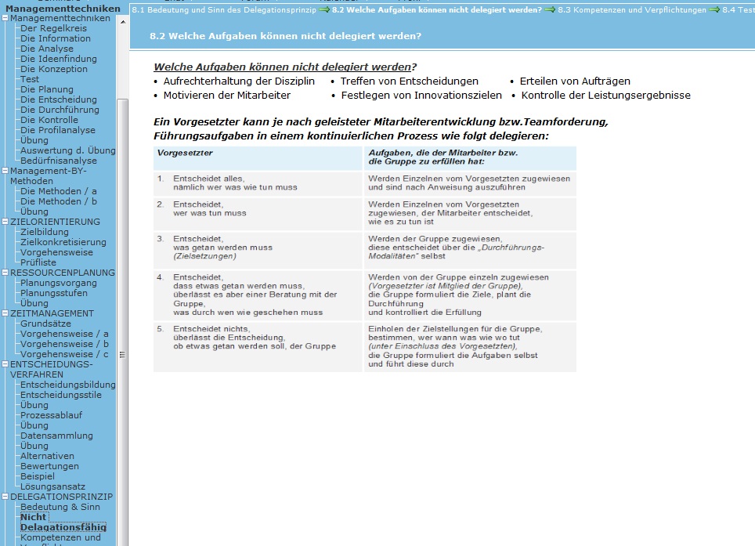Screen dimensions: 755x546
Task: Open the Die Information page
Action: 56,38
